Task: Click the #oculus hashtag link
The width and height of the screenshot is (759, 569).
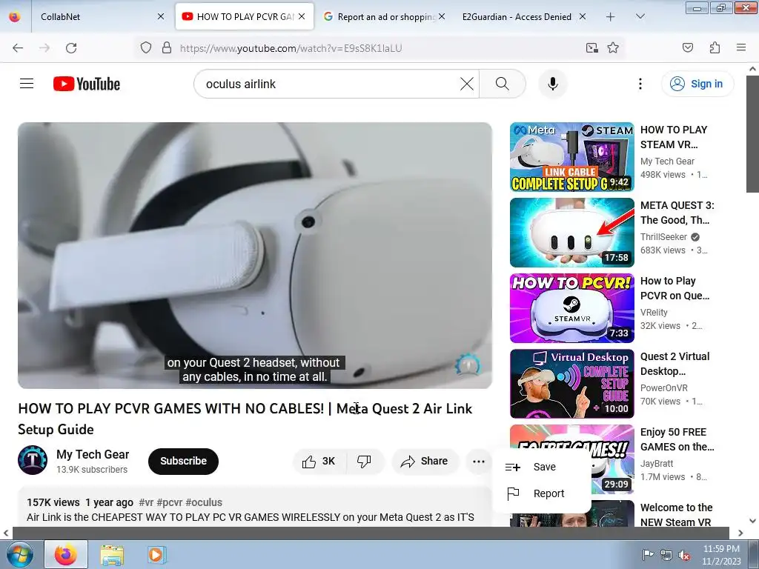Action: pos(204,502)
